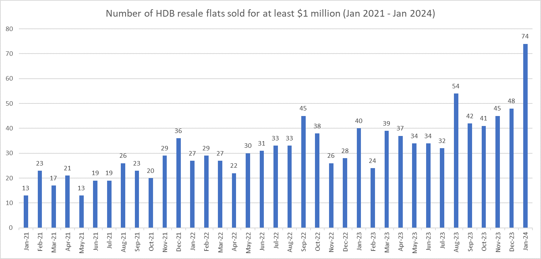Click the 36 data label

click(x=179, y=131)
